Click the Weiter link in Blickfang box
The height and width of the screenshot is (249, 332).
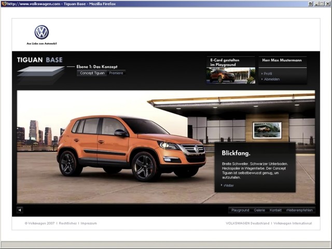click(x=228, y=186)
